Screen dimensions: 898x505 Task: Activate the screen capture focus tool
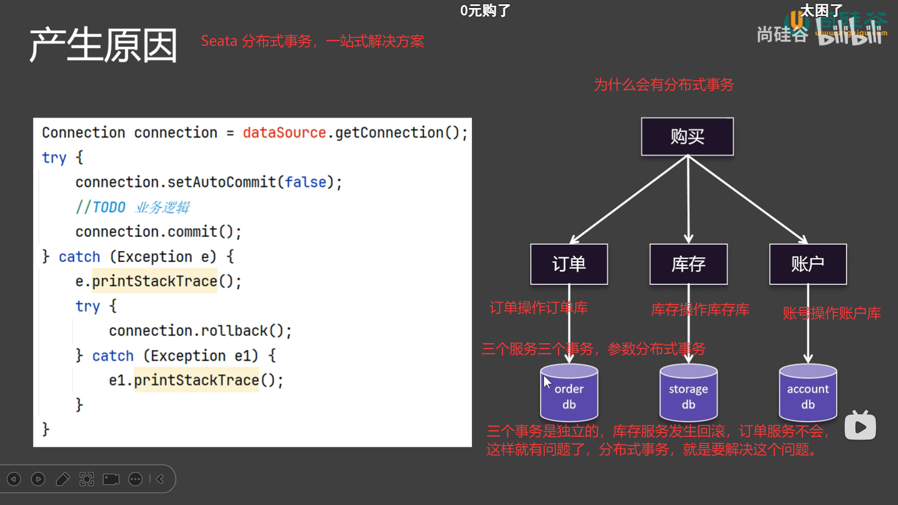point(87,479)
